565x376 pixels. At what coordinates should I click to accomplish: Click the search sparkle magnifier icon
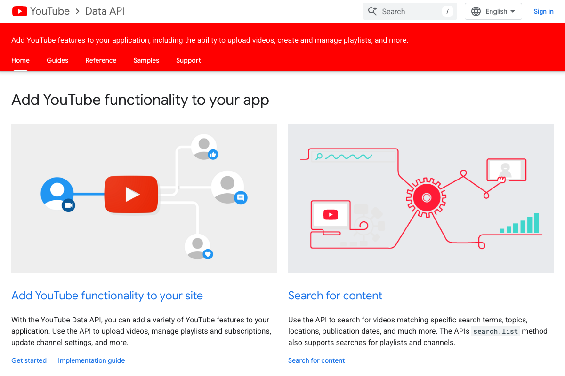pos(372,11)
